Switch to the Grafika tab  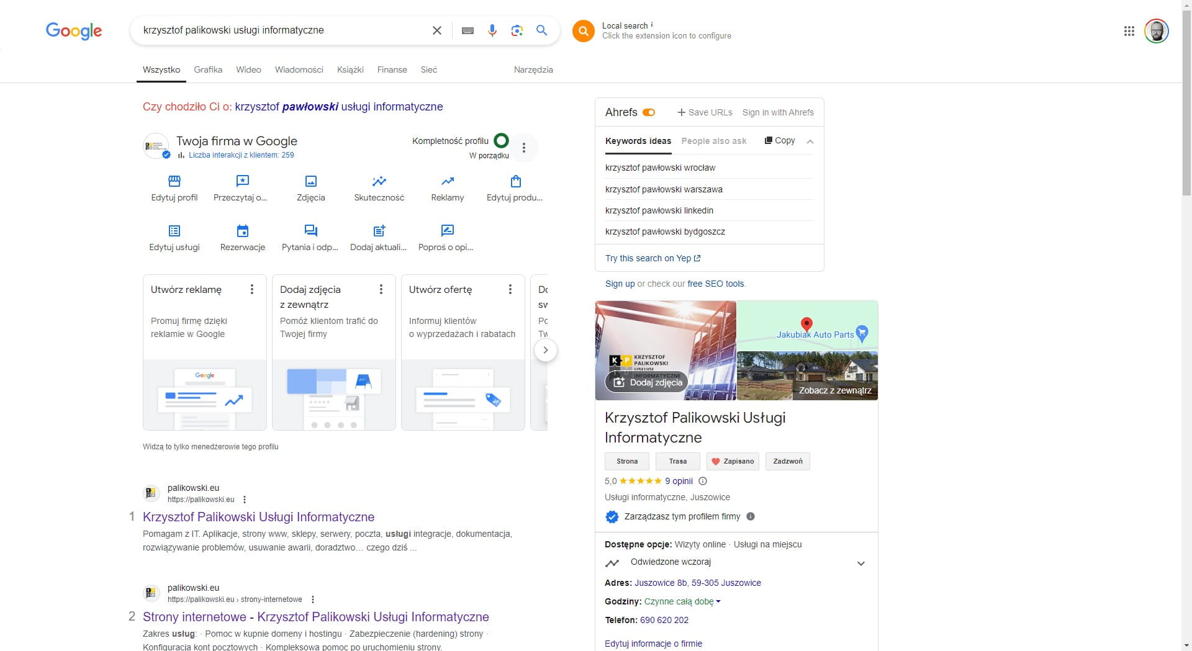208,70
